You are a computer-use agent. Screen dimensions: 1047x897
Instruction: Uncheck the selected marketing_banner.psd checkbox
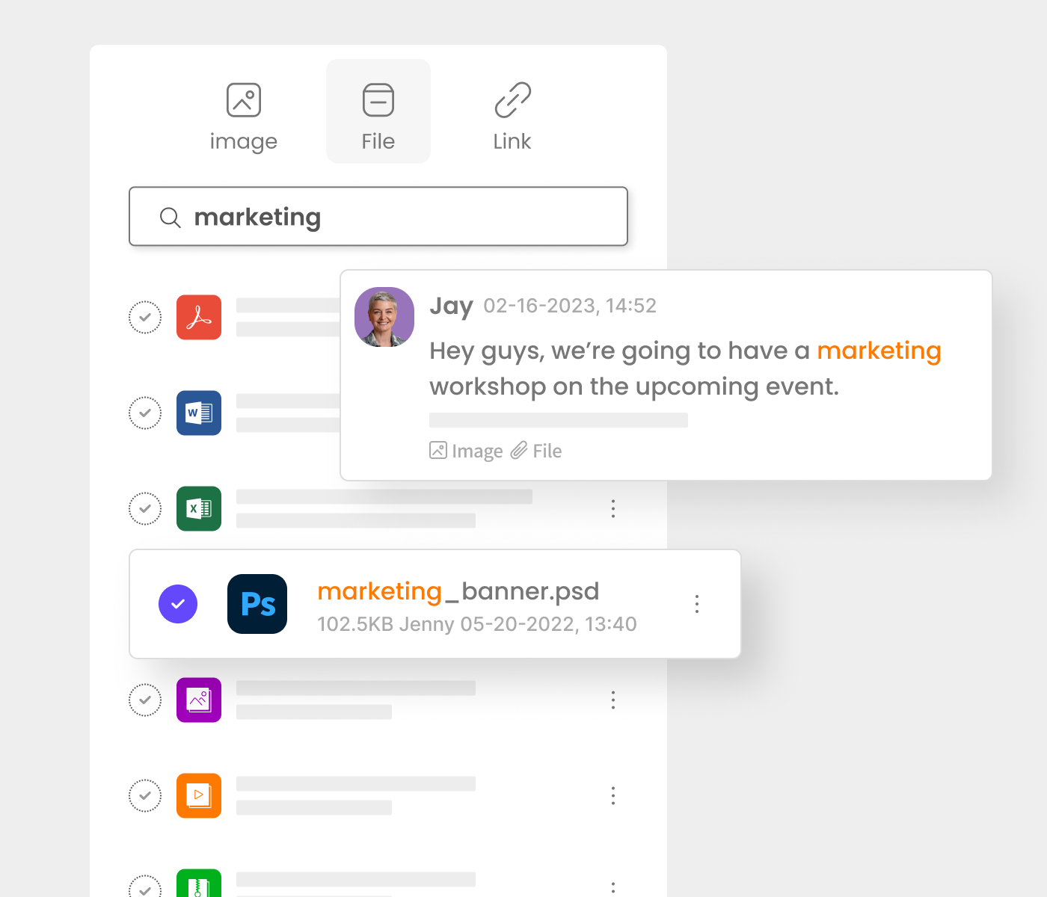[178, 604]
